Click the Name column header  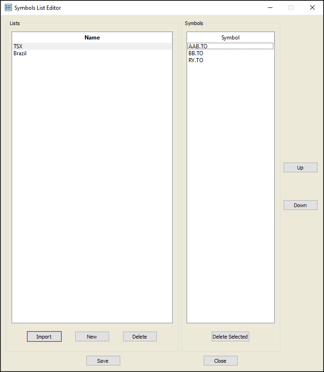click(92, 38)
